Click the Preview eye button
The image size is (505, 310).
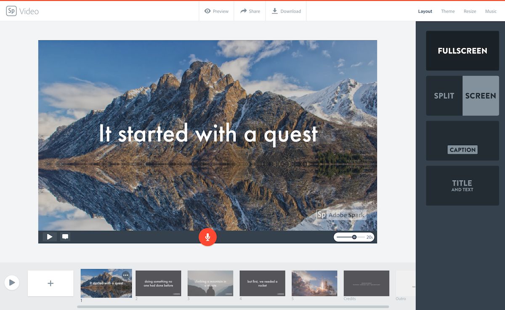pyautogui.click(x=216, y=11)
